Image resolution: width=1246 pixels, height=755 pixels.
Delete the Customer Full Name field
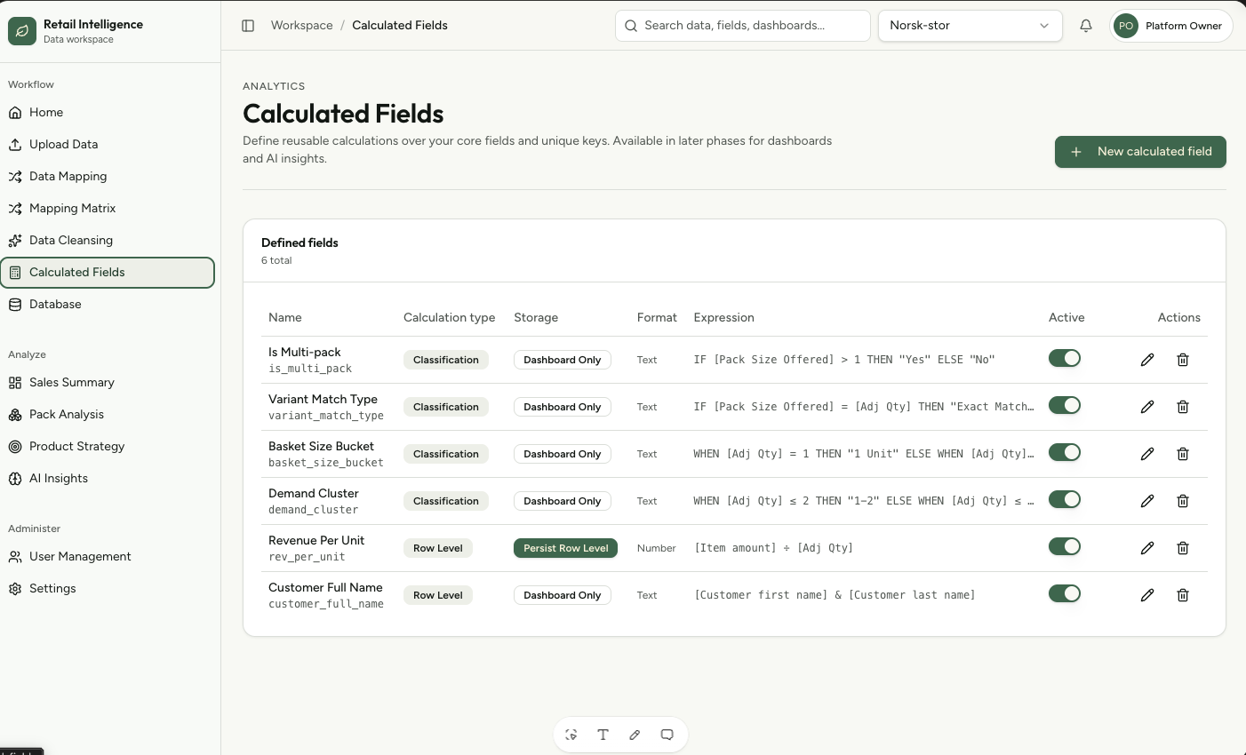[x=1183, y=595]
